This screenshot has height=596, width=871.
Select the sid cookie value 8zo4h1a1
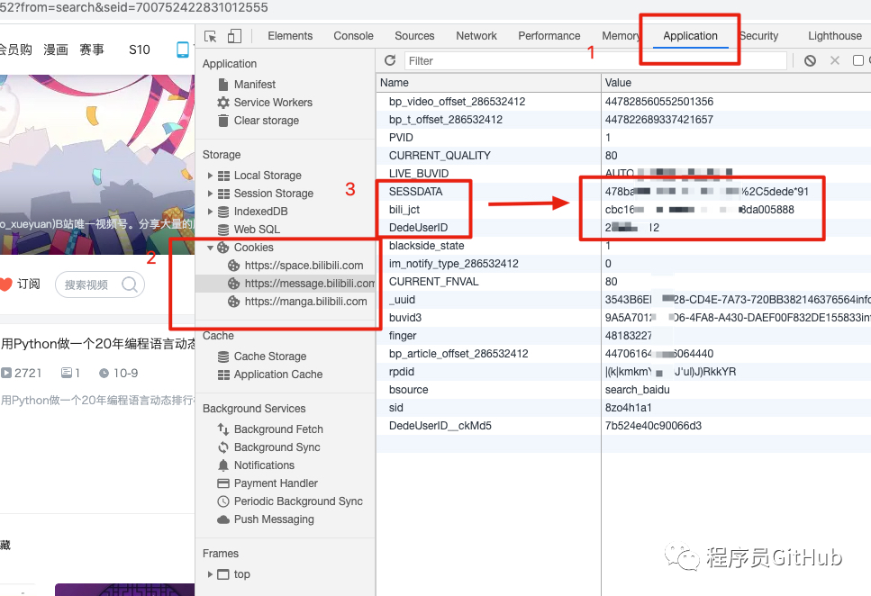pyautogui.click(x=628, y=408)
